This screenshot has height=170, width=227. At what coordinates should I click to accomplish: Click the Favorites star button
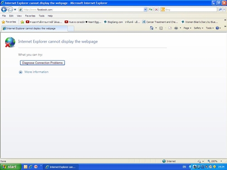coord(9,22)
